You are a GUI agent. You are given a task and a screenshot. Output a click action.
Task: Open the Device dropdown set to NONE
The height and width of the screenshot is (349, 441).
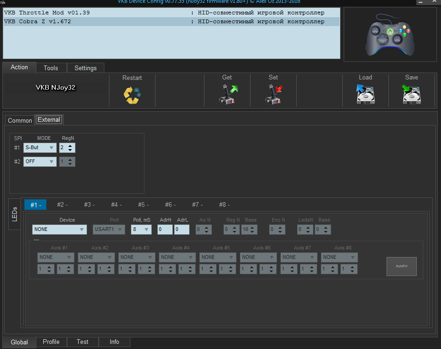click(59, 230)
